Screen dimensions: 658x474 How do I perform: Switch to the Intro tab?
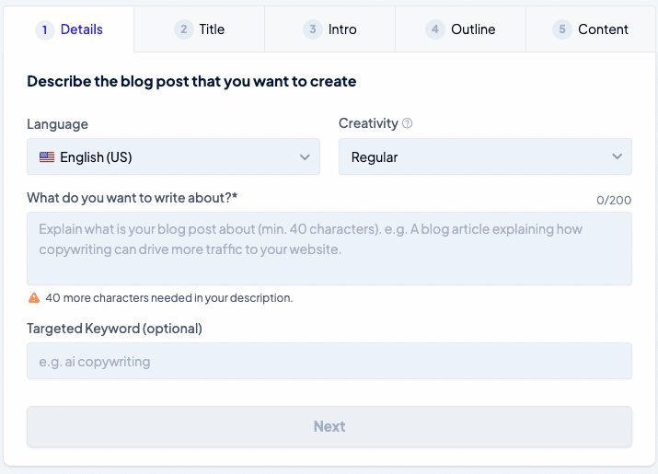point(329,29)
